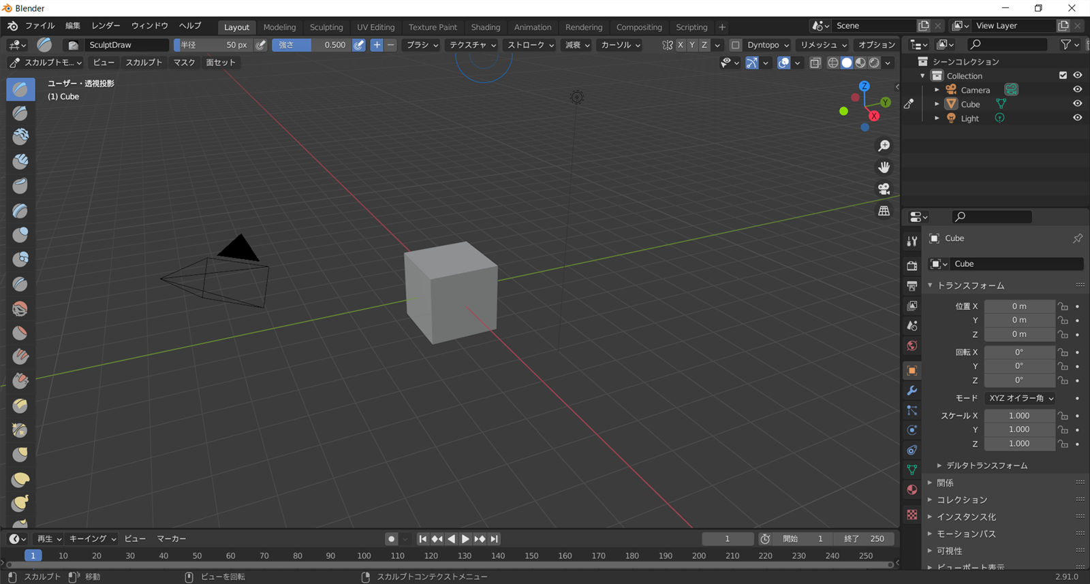
Task: Click the オプション button
Action: [876, 45]
